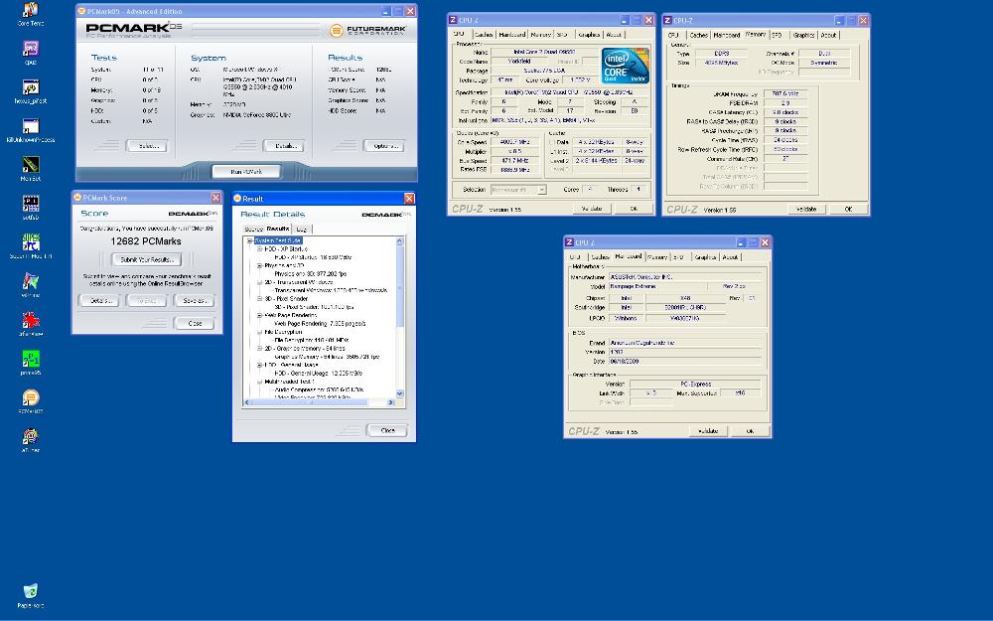Collapse the File Decryption tree node
The height and width of the screenshot is (621, 993).
tap(259, 332)
